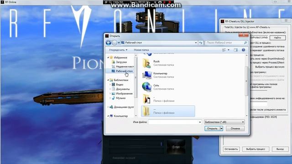Select Компьютер in the navigation tree
This screenshot has height=164, width=292.
[x=120, y=116]
